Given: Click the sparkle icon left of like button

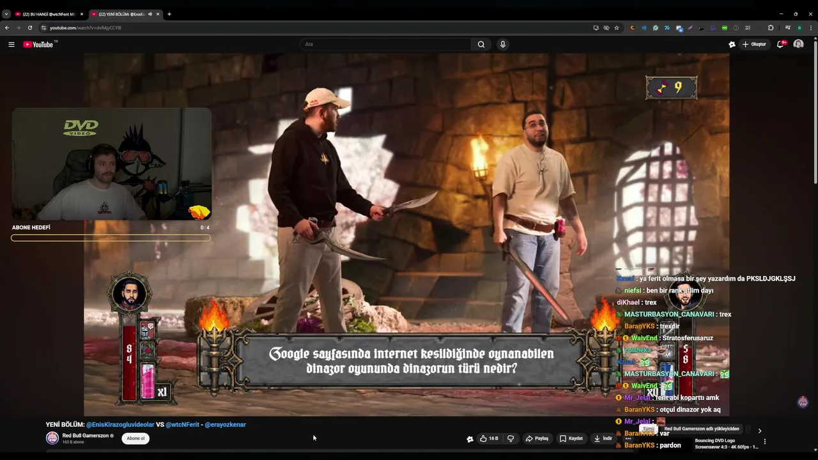Looking at the screenshot, I should (470, 439).
